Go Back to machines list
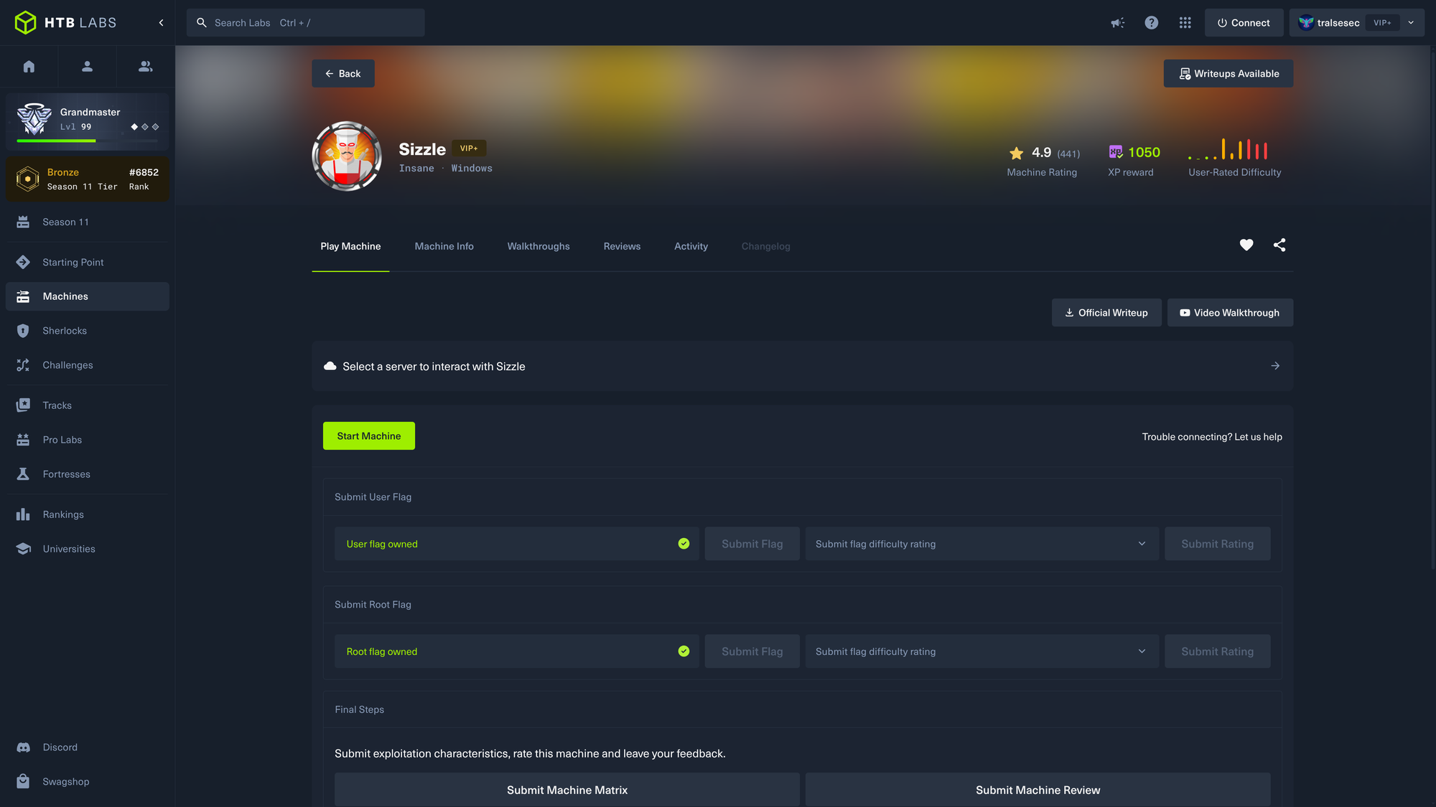The height and width of the screenshot is (807, 1436). coord(342,74)
